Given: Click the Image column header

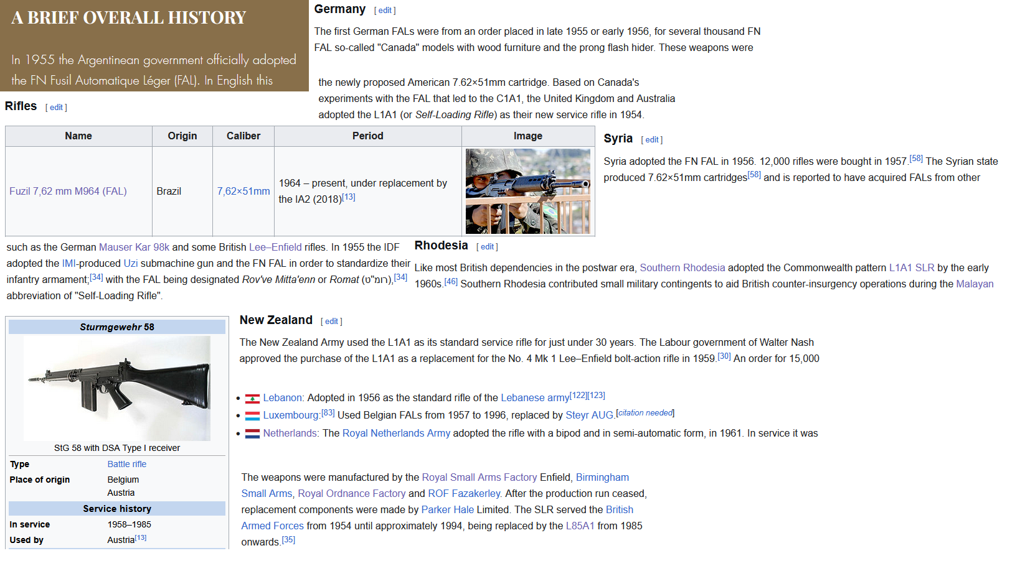Looking at the screenshot, I should tap(528, 136).
